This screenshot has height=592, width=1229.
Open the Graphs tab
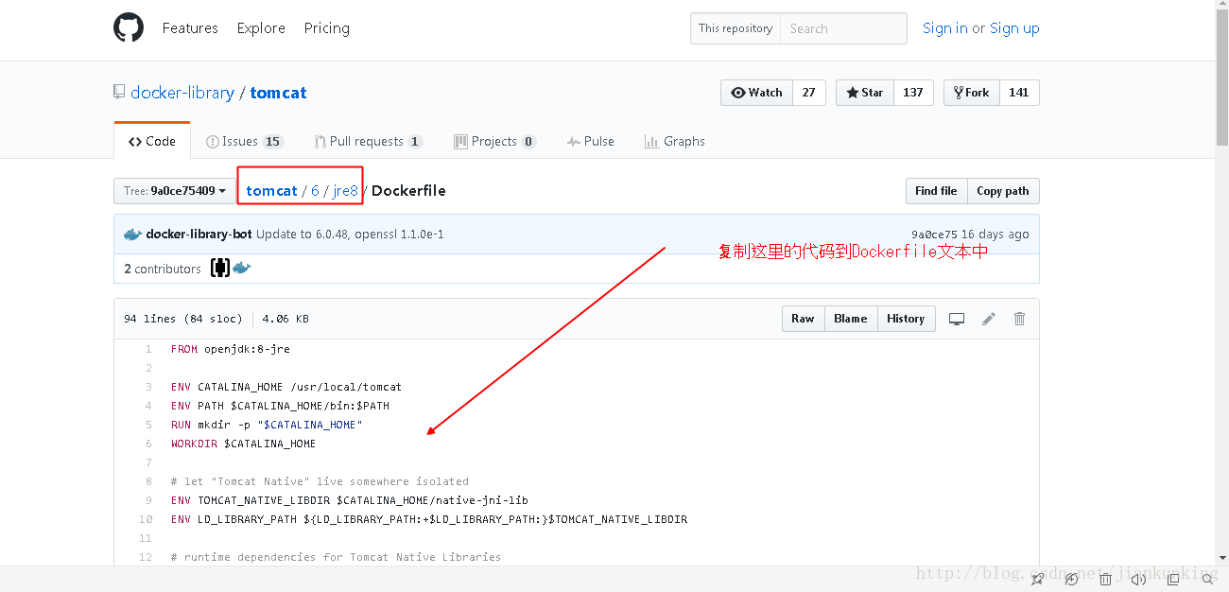(x=674, y=141)
